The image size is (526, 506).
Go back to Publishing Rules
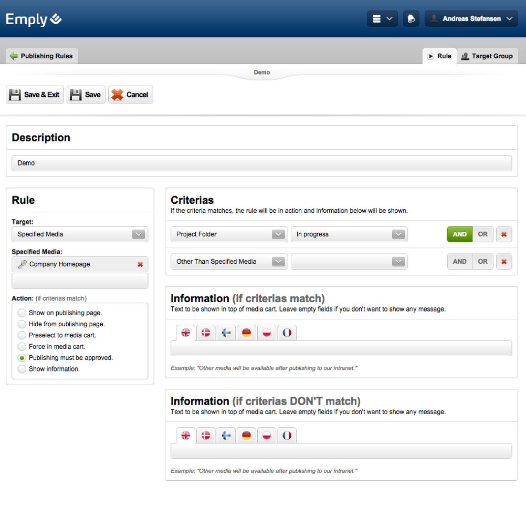point(41,56)
